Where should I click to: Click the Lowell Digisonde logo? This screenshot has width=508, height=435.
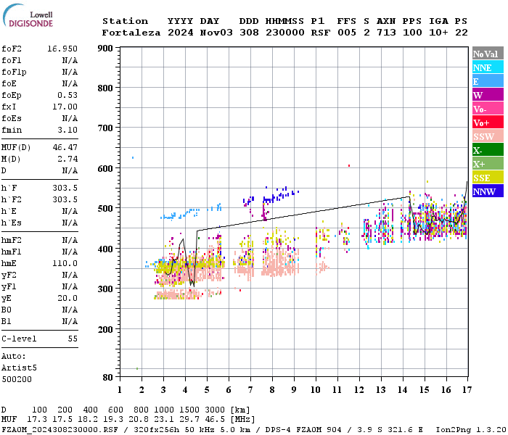[x=28, y=15]
